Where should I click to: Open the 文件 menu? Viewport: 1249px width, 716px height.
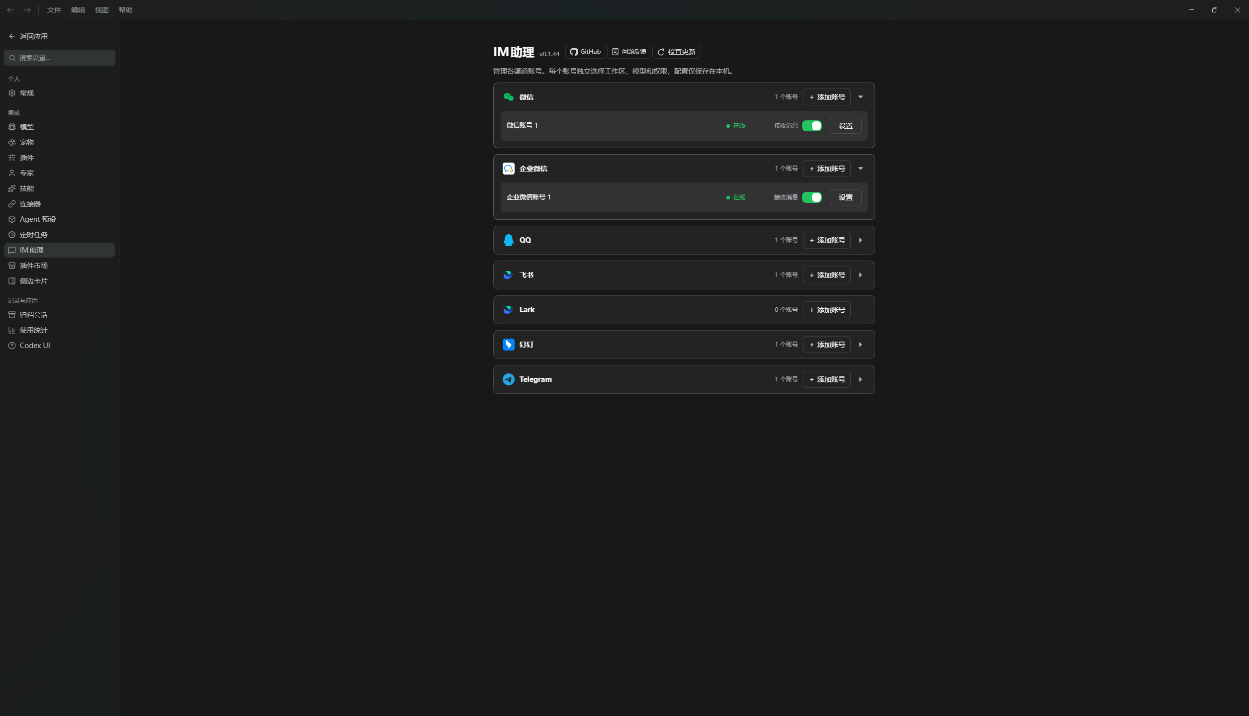[54, 10]
